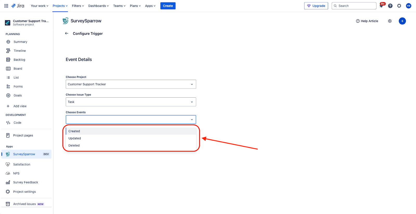Go back using Configure Trigger arrow

pyautogui.click(x=67, y=34)
